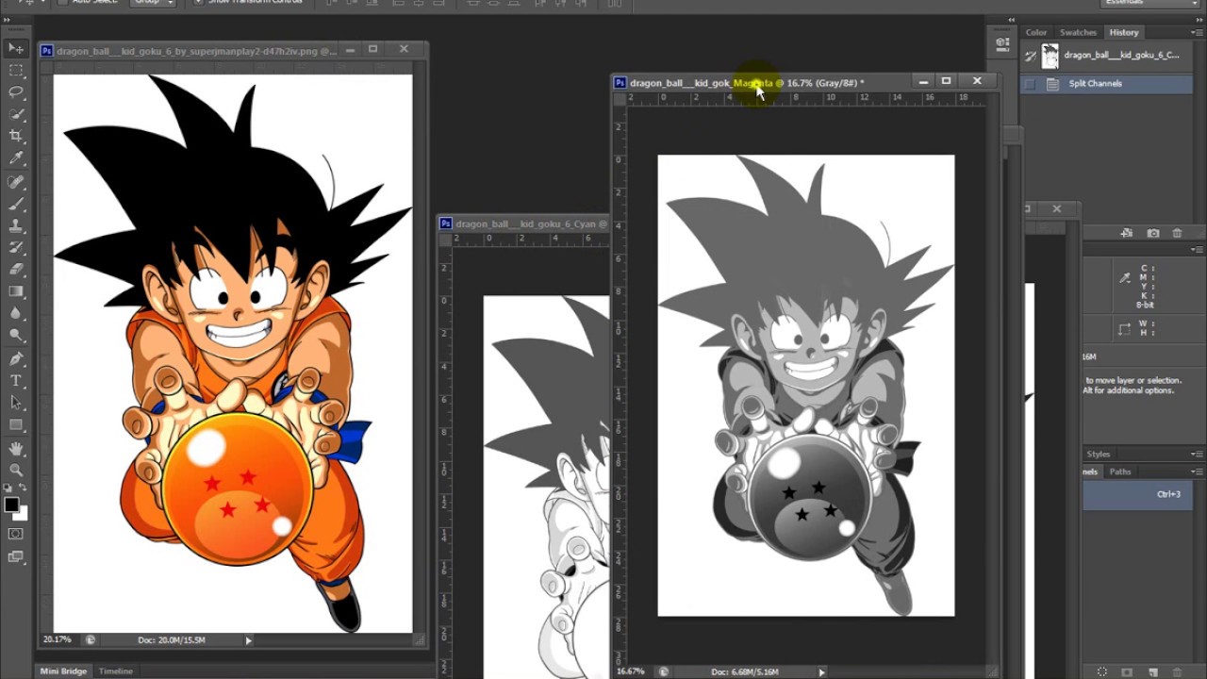
Task: Select the Eraser tool
Action: (x=16, y=270)
